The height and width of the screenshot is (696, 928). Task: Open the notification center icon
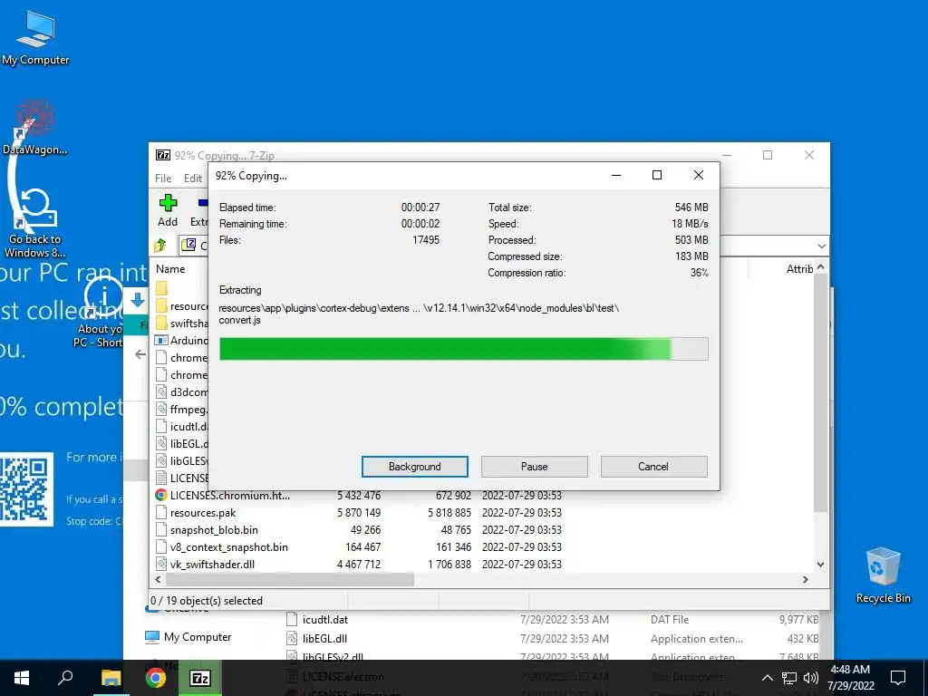click(x=898, y=678)
